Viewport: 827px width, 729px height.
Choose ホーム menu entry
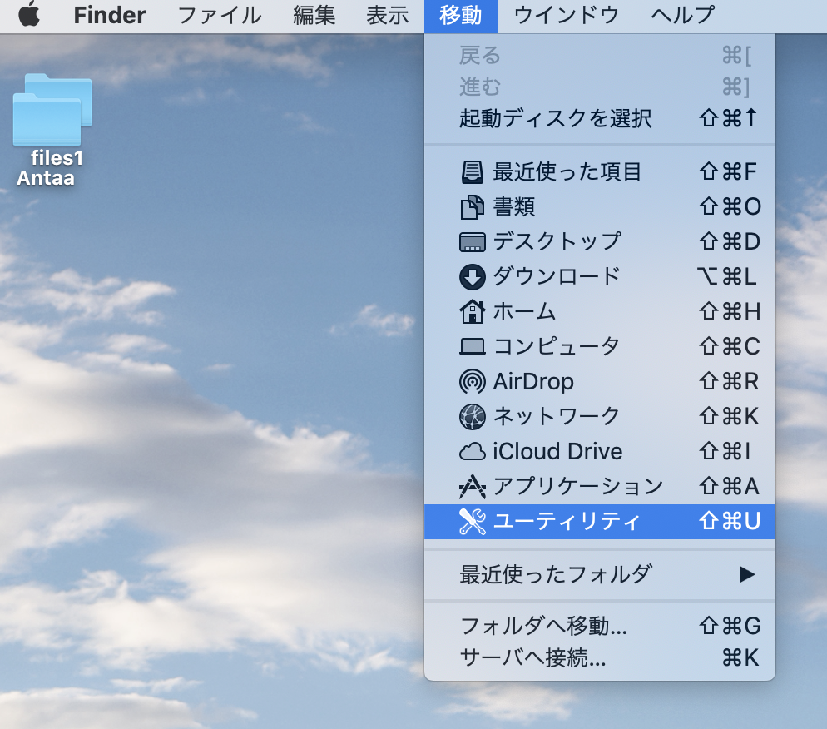point(600,312)
